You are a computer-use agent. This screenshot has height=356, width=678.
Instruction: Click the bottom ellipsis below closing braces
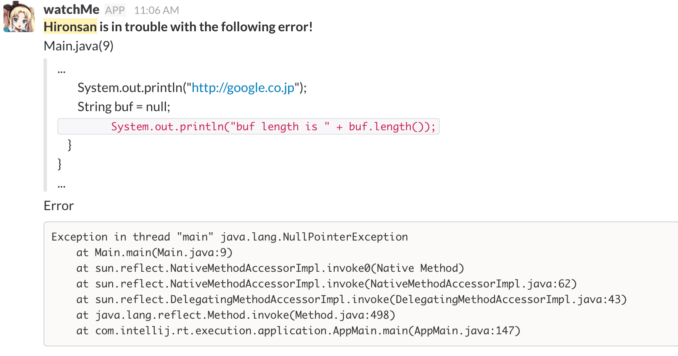click(61, 185)
